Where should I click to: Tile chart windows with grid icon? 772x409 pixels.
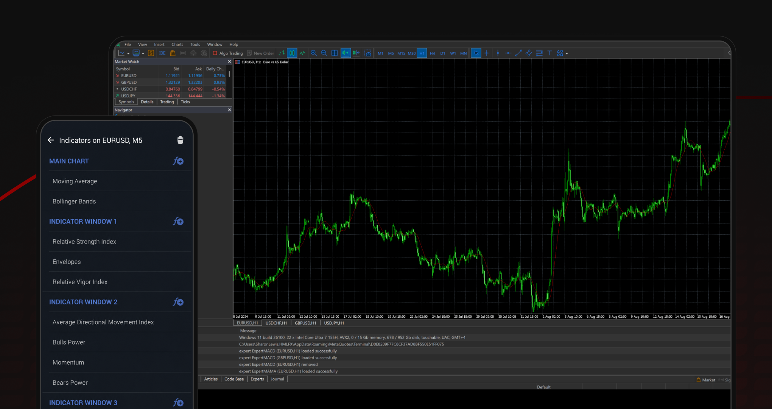[335, 53]
